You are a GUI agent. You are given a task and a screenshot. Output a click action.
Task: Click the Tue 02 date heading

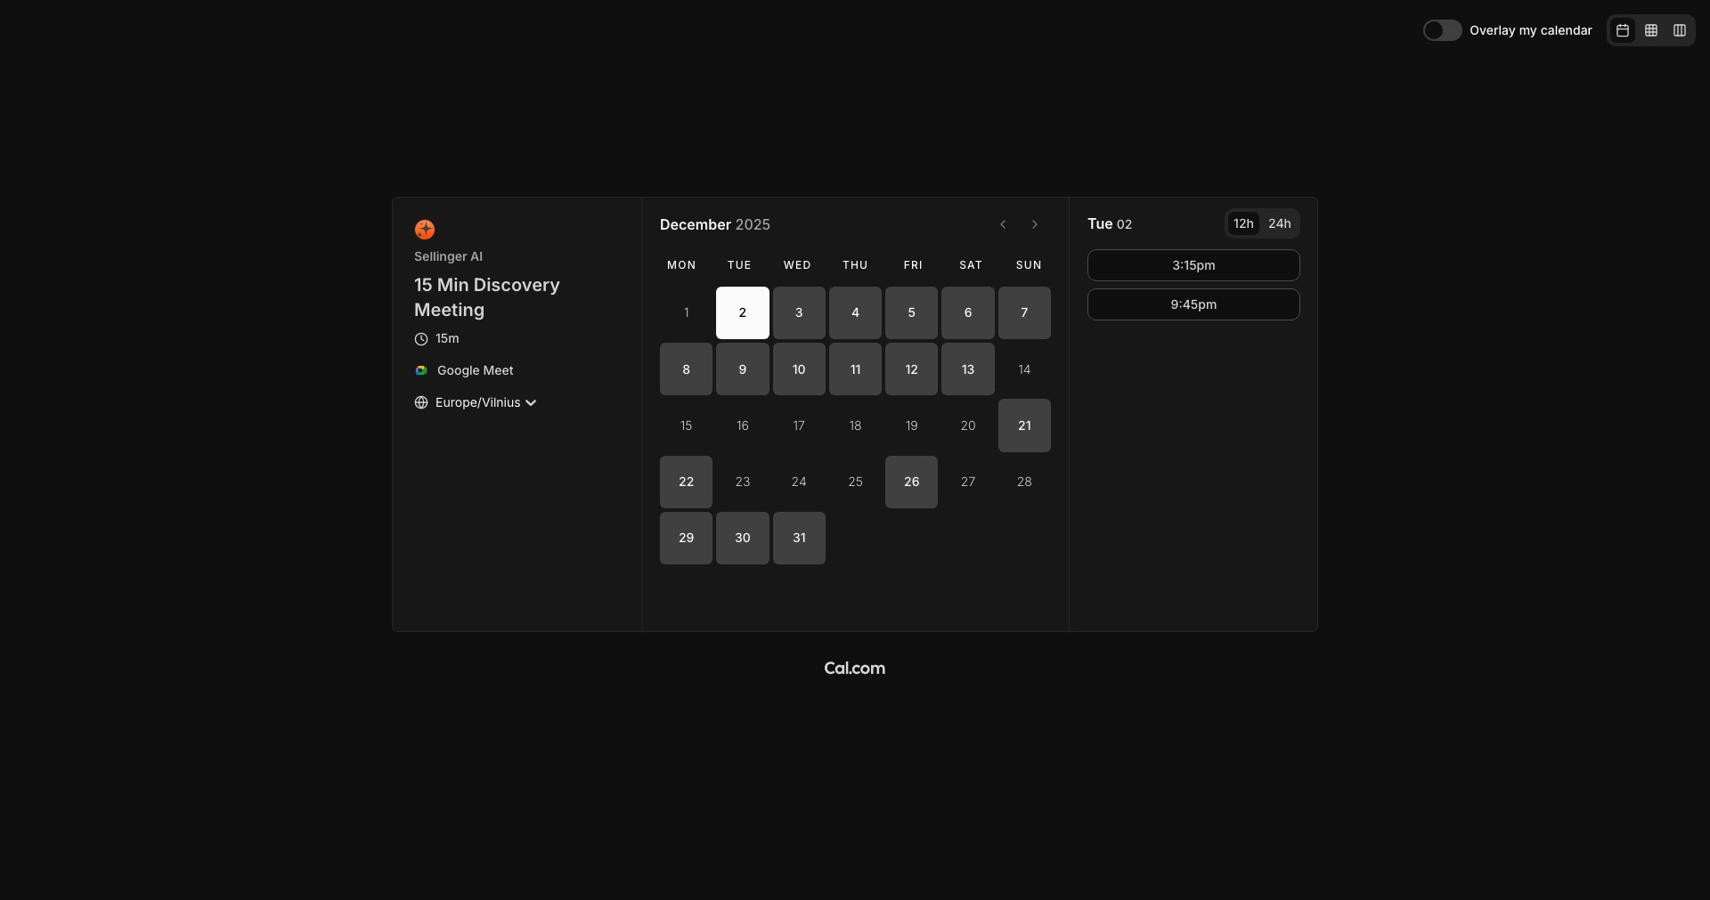coord(1110,224)
